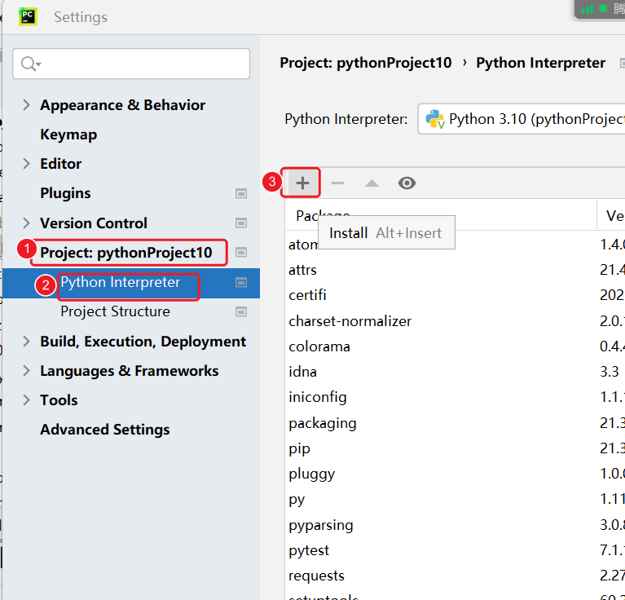The image size is (625, 600).
Task: Click project-level icon beside Project: pythonProject10
Action: [240, 253]
